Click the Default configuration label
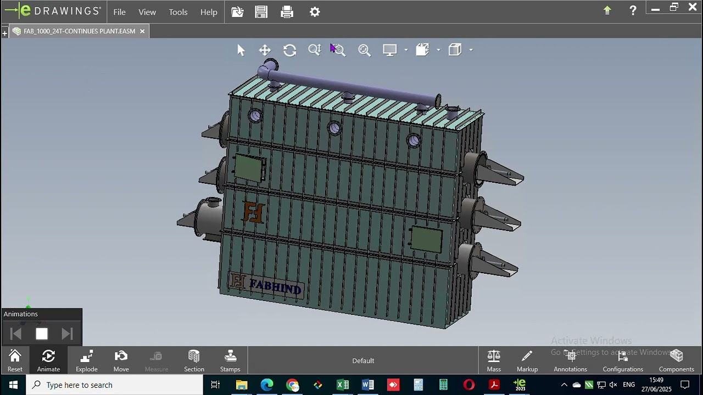703x395 pixels. tap(363, 360)
